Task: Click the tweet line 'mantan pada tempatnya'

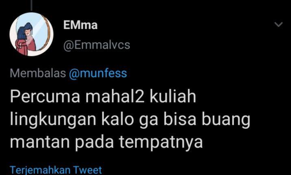Action: 106,142
